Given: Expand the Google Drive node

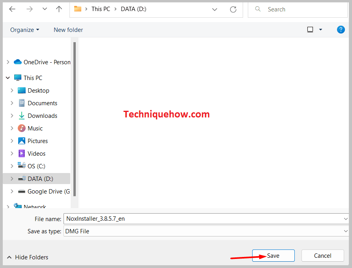Looking at the screenshot, I should tap(12, 191).
